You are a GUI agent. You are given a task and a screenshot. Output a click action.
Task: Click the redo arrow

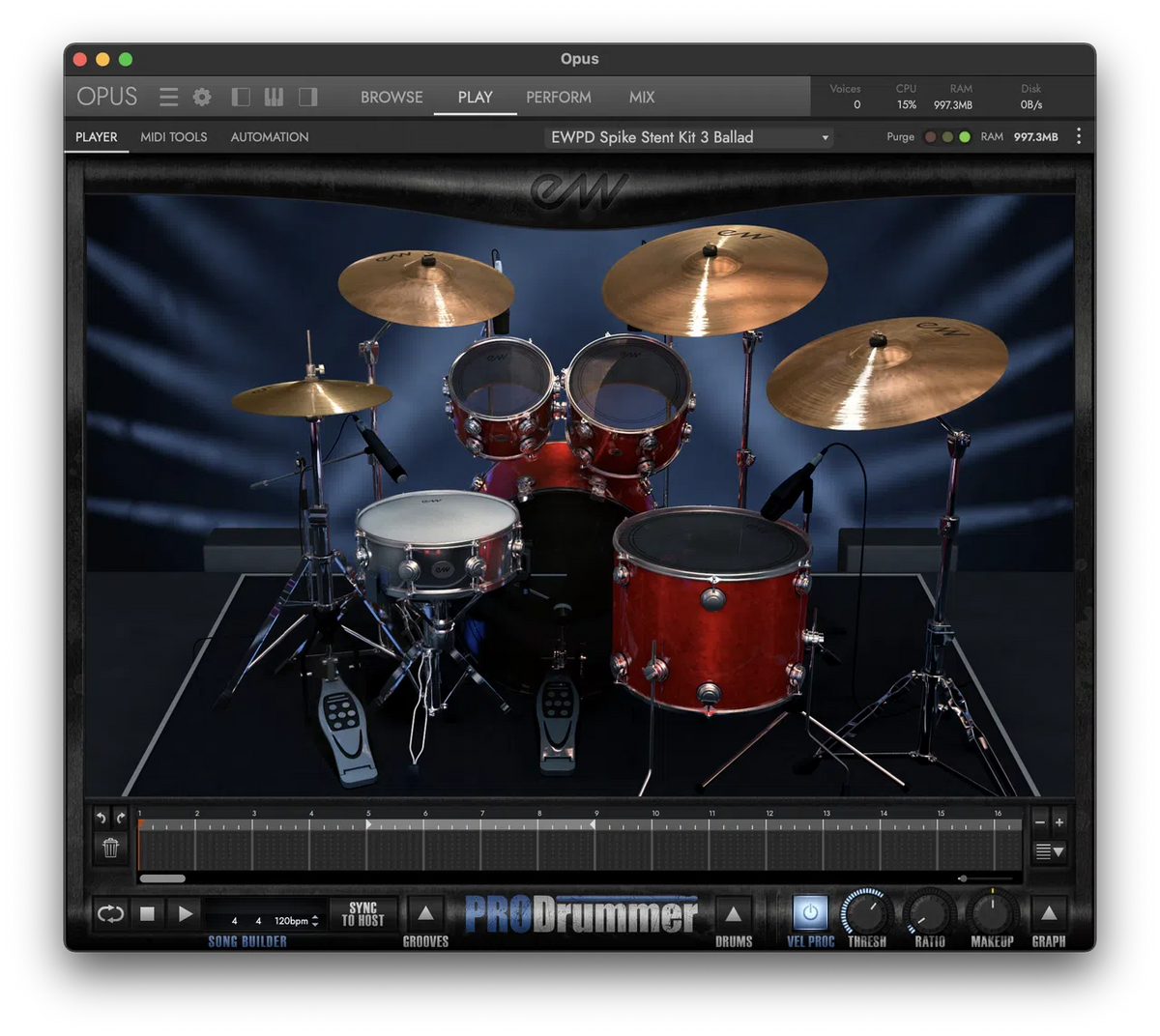[120, 818]
